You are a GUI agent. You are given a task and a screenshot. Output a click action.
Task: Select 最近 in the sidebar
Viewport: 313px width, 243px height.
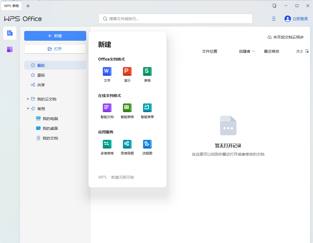pyautogui.click(x=55, y=65)
